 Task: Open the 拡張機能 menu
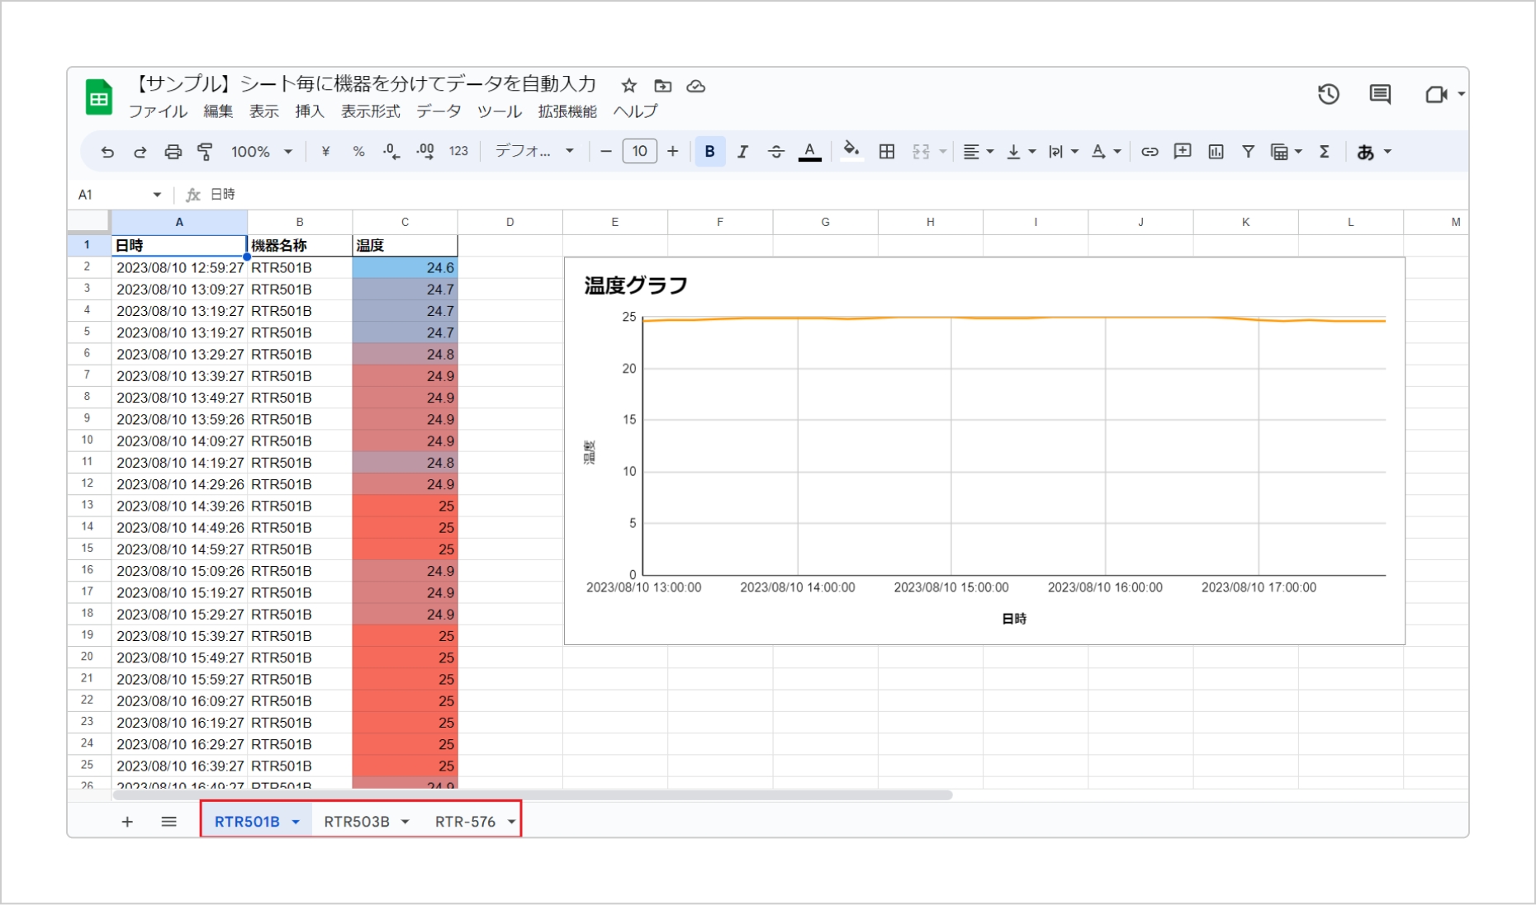coord(567,111)
